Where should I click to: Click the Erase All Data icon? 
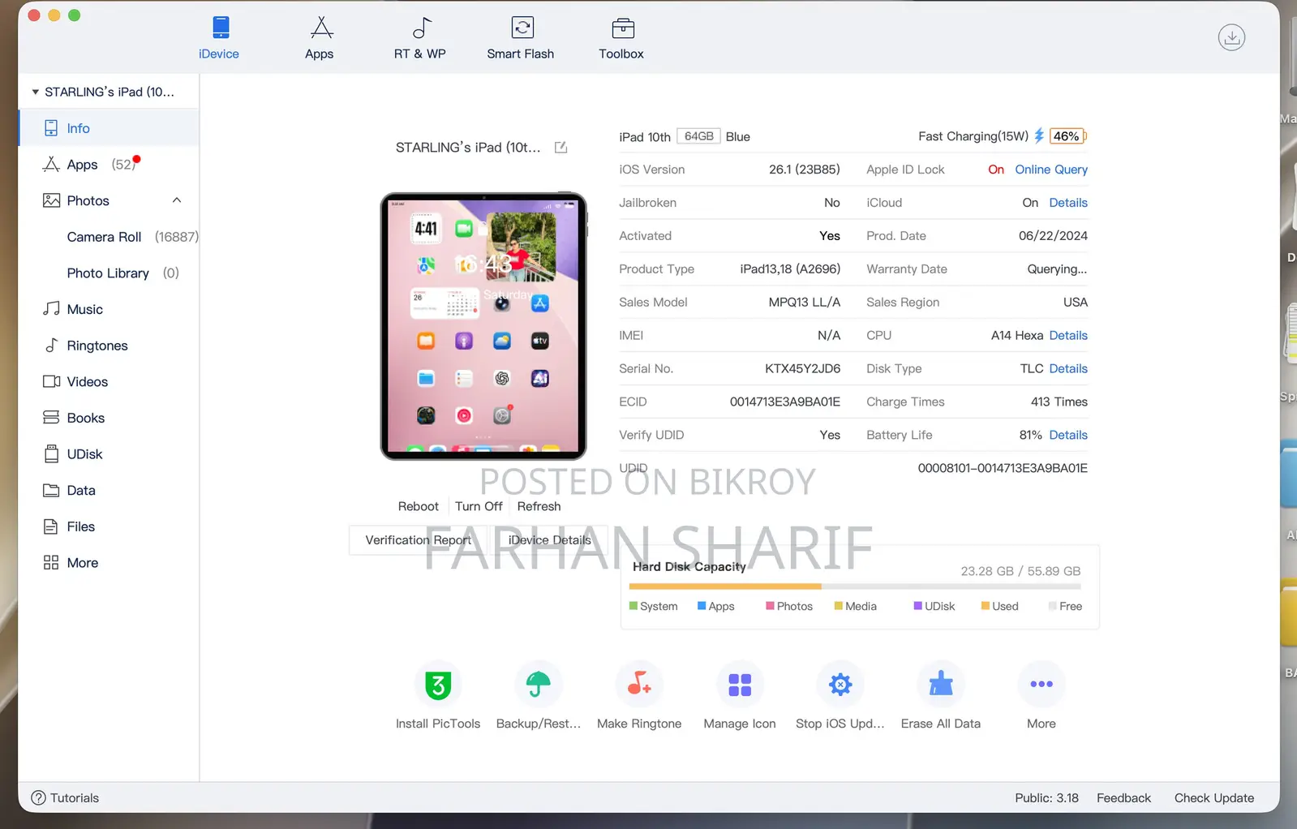[941, 685]
